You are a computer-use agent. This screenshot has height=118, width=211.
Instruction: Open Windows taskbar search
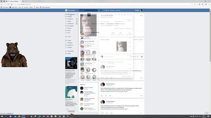coord(6,116)
